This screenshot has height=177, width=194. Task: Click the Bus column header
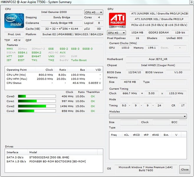pyautogui.click(x=77, y=70)
